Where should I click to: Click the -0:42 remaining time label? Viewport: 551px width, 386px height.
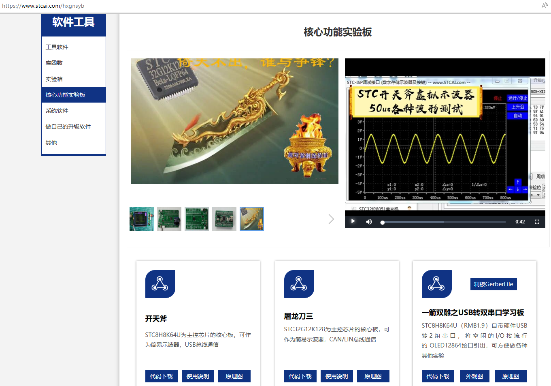[x=519, y=222]
